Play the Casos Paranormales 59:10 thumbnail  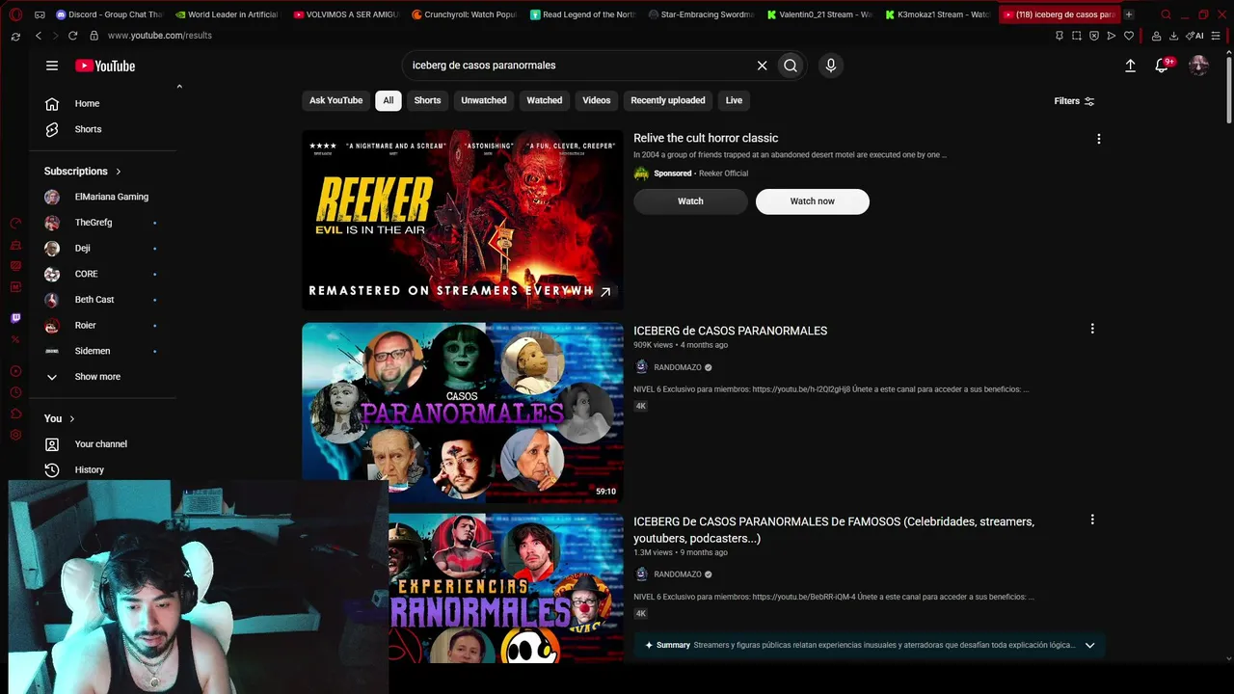463,413
